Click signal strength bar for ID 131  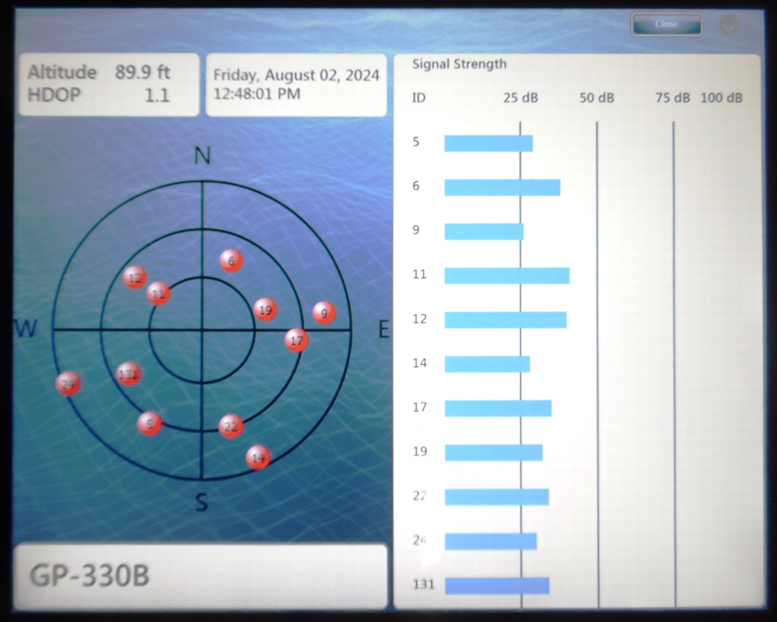(497, 586)
